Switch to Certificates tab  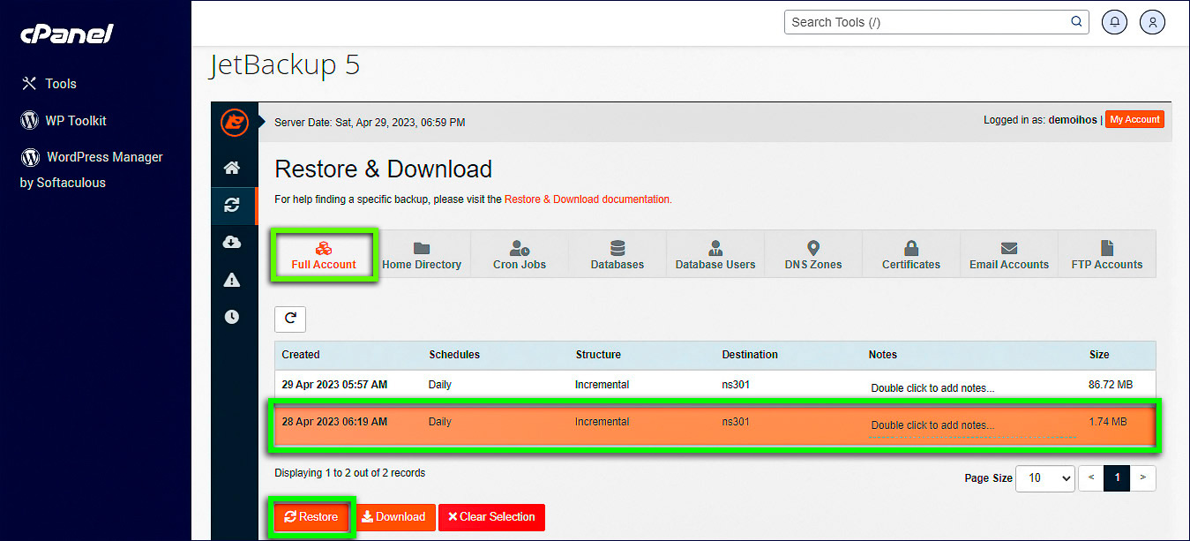click(911, 255)
